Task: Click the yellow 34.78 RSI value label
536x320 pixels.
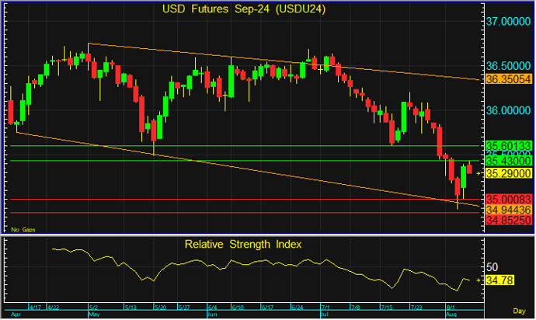Action: point(499,279)
